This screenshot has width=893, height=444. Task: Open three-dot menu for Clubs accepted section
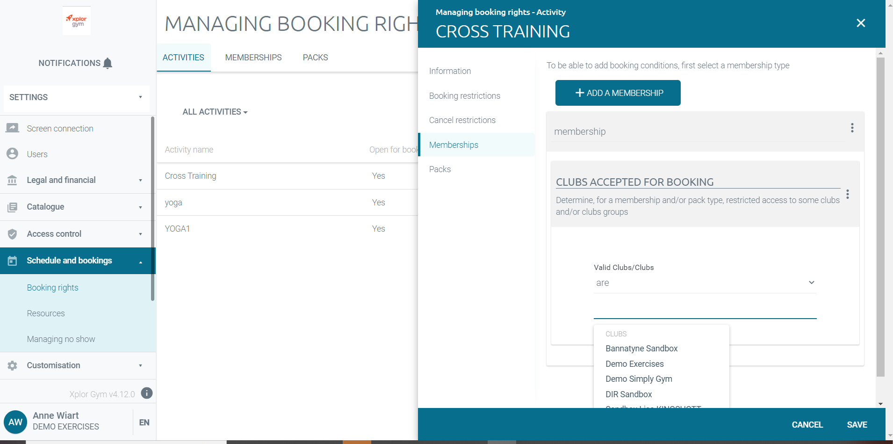tap(848, 194)
